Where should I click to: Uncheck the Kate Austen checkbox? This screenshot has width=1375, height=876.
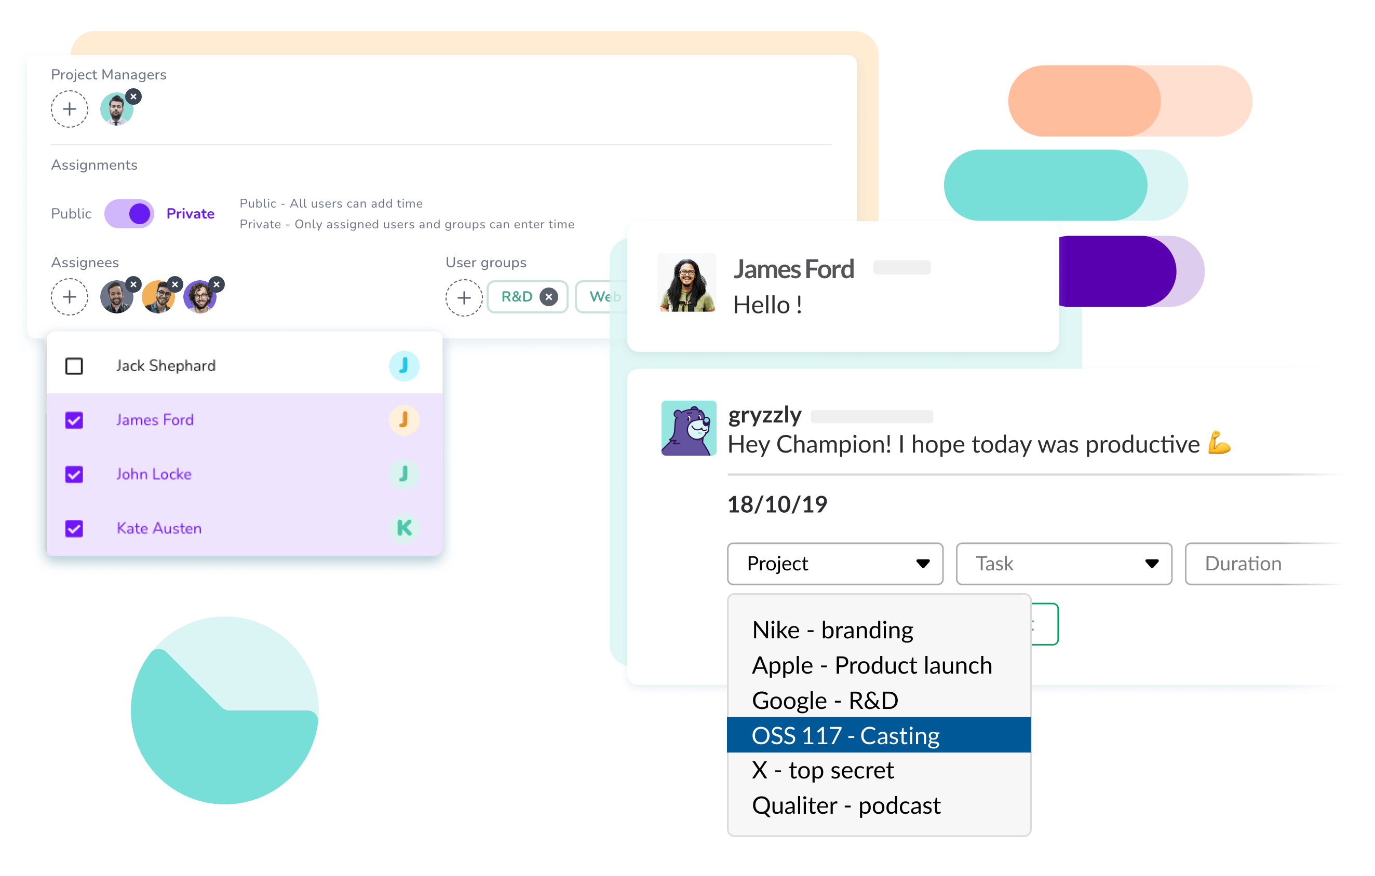[76, 528]
